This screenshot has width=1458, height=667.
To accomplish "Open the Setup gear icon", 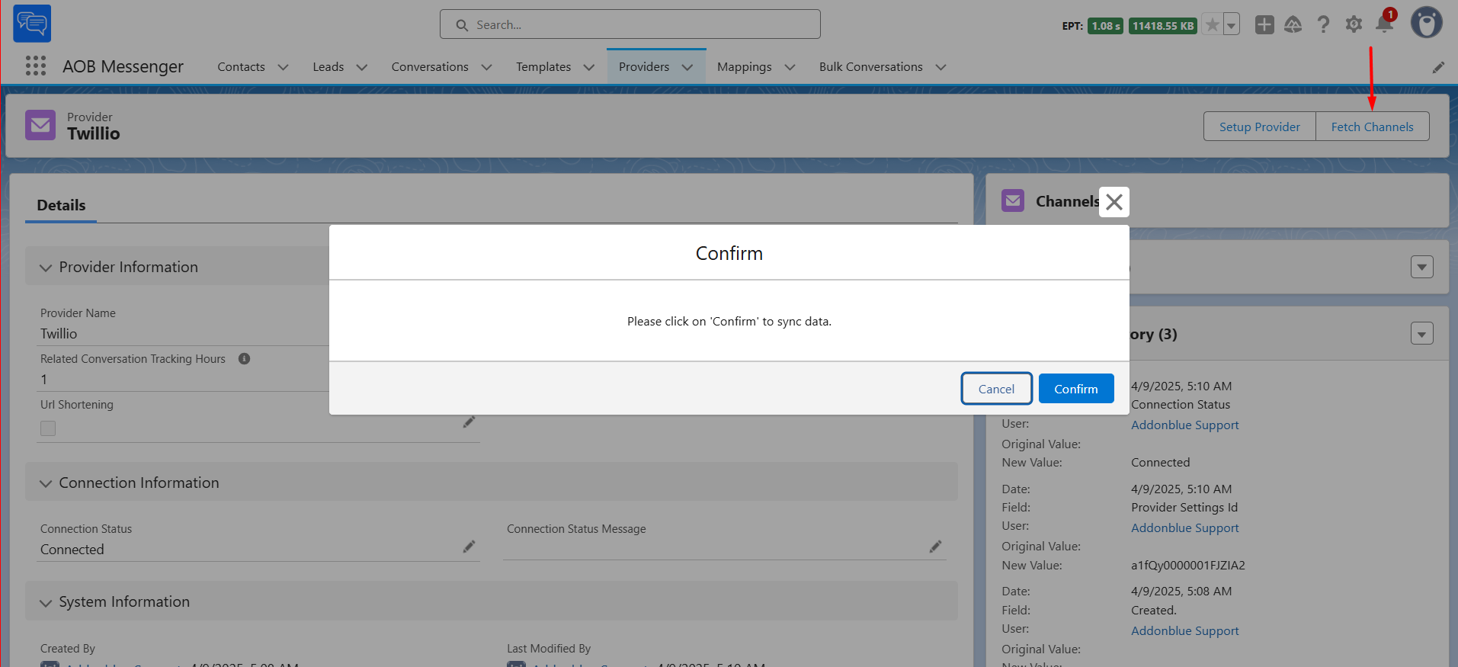I will tap(1354, 25).
